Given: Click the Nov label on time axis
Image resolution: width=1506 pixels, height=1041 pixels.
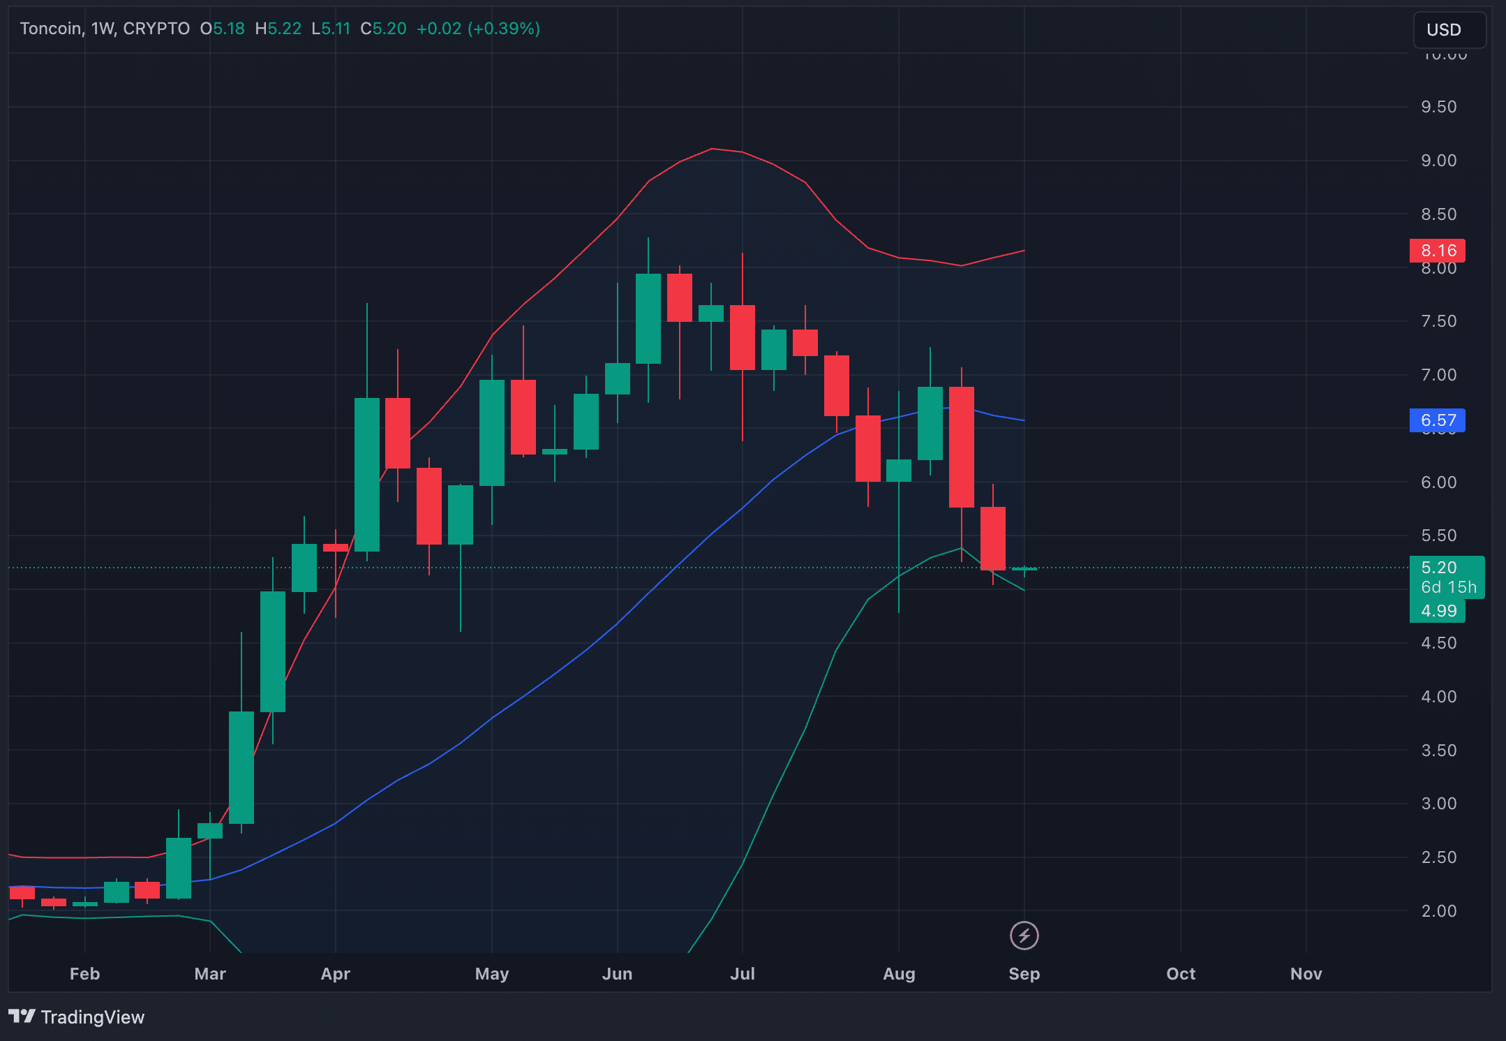Looking at the screenshot, I should click(1306, 973).
